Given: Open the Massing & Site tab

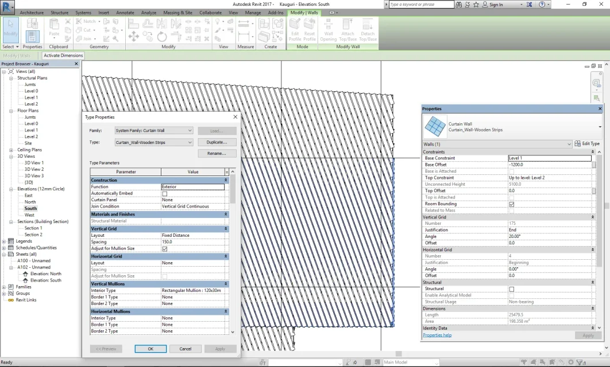Looking at the screenshot, I should (x=177, y=13).
